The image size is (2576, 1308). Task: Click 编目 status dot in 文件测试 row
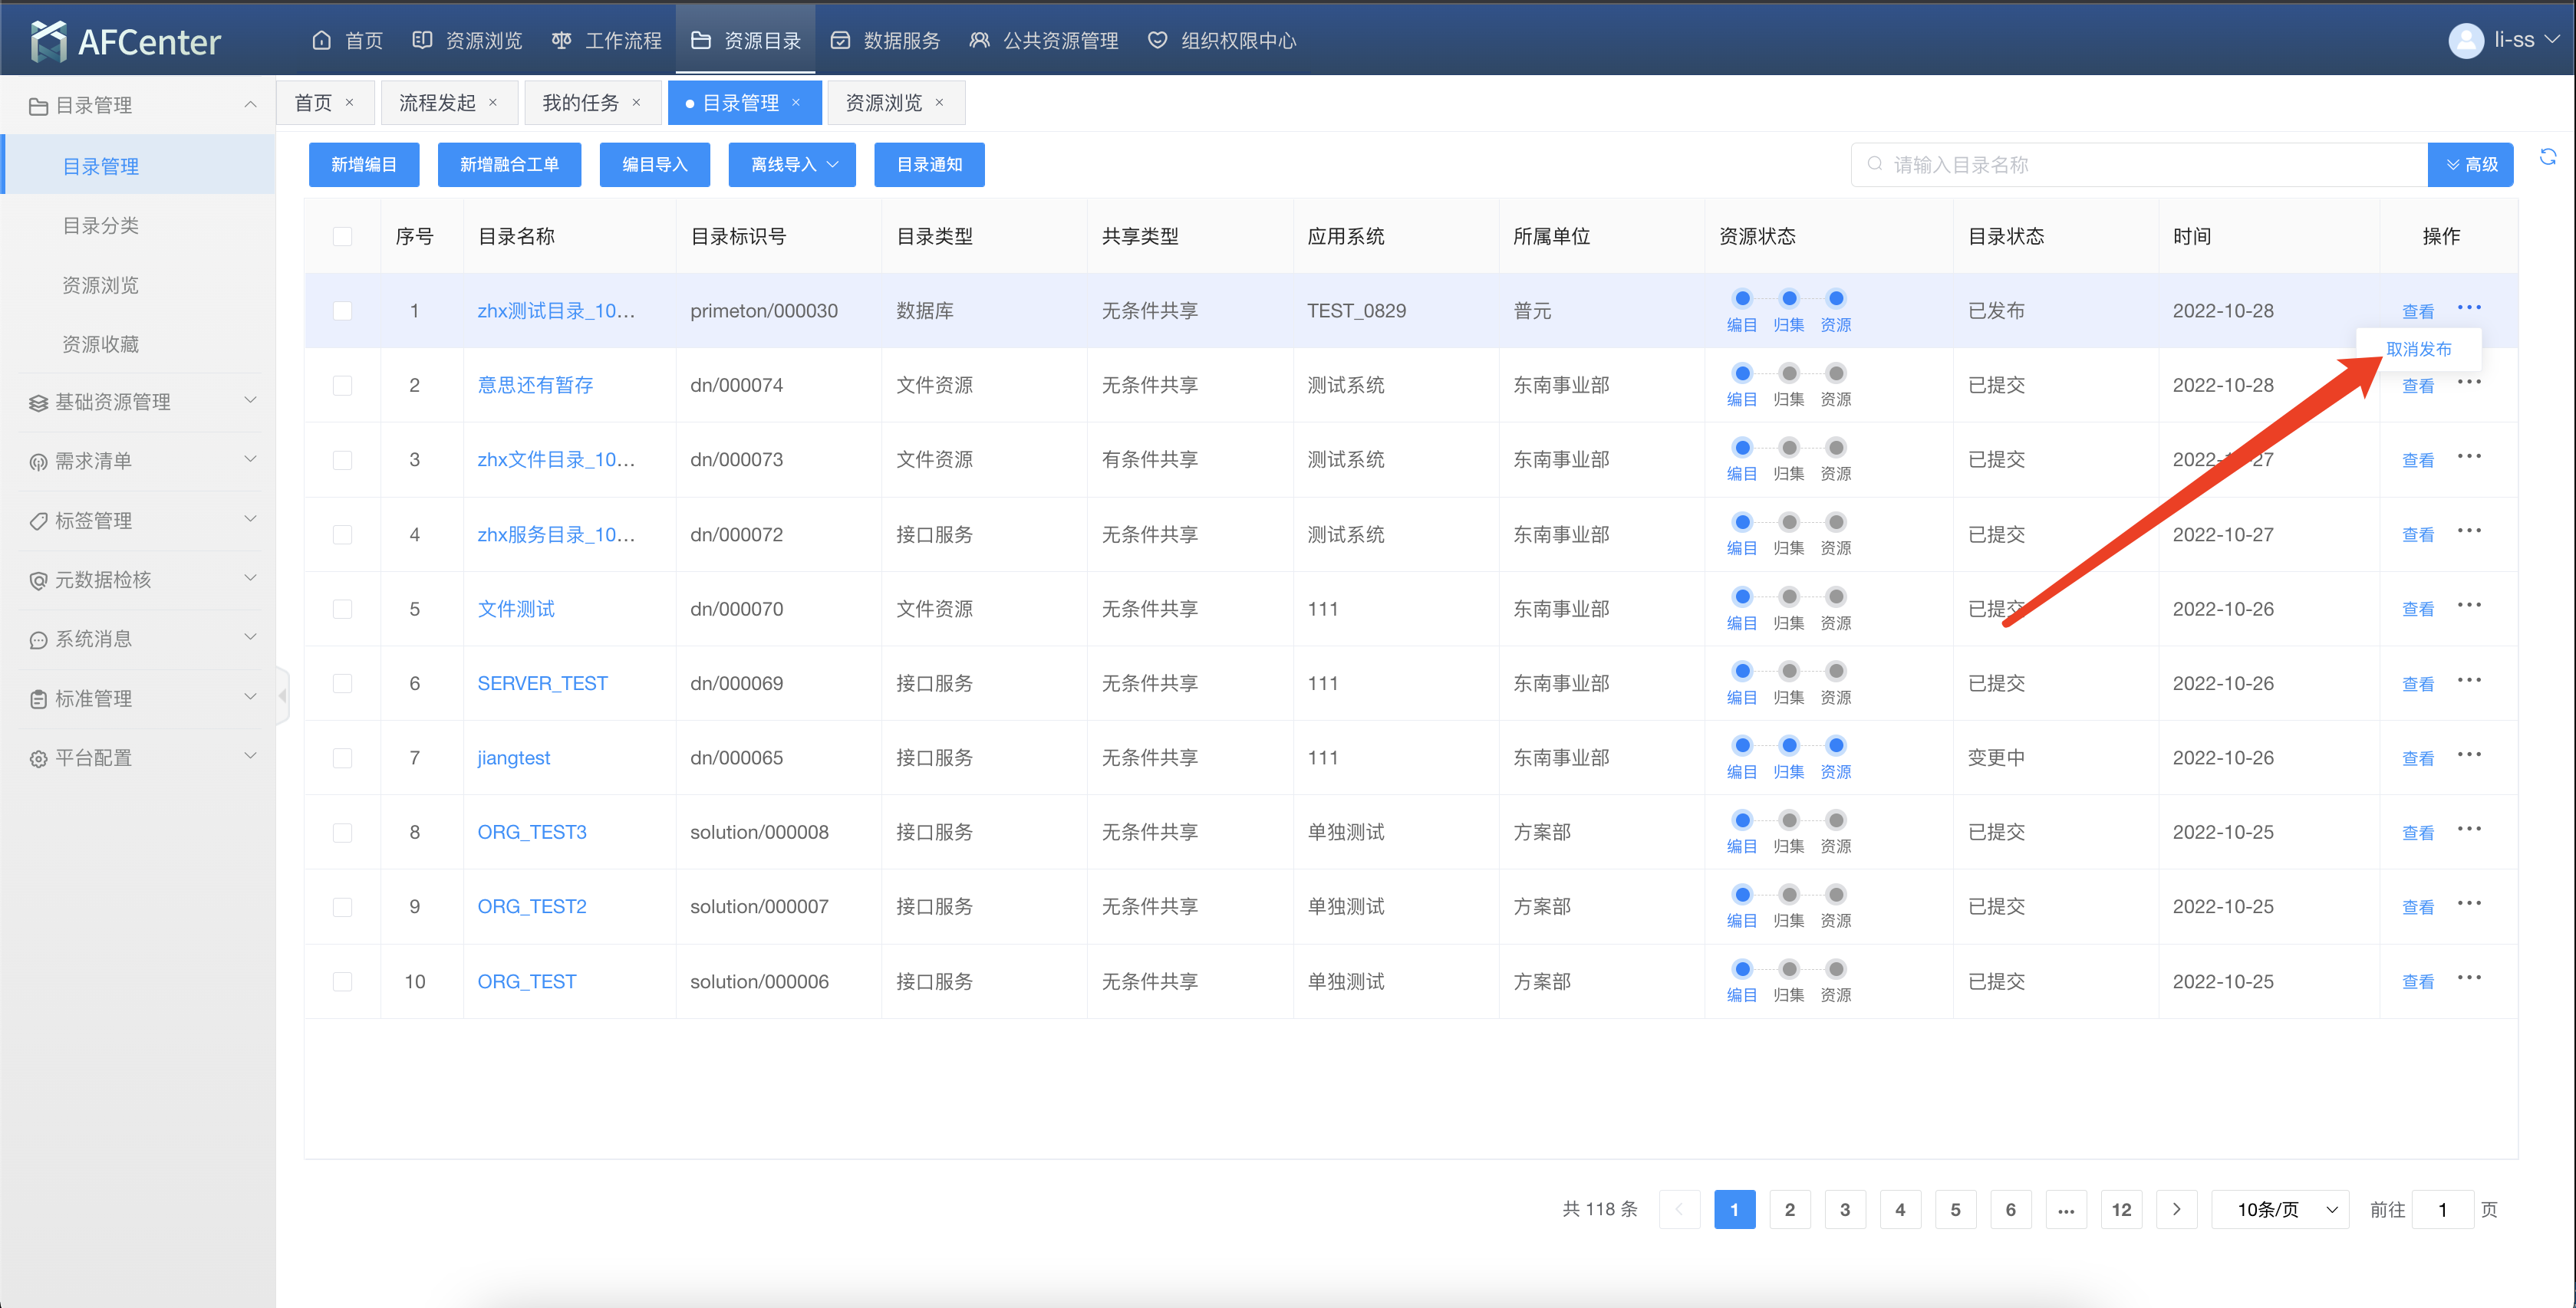coord(1742,596)
